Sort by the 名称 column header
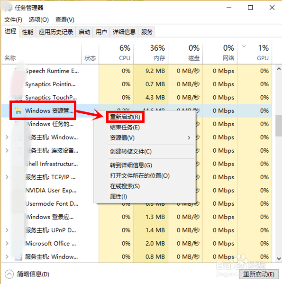Screen dimensions: 282x284 click(x=41, y=54)
